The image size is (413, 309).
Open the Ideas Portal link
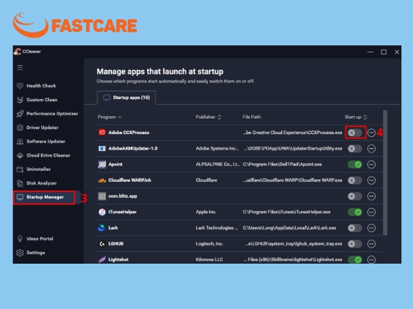(x=40, y=239)
